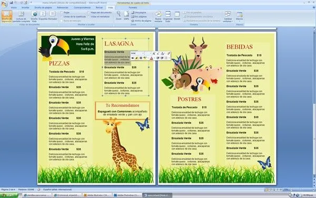
Task: Click proofing status icon in status bar
Action: click(x=39, y=190)
